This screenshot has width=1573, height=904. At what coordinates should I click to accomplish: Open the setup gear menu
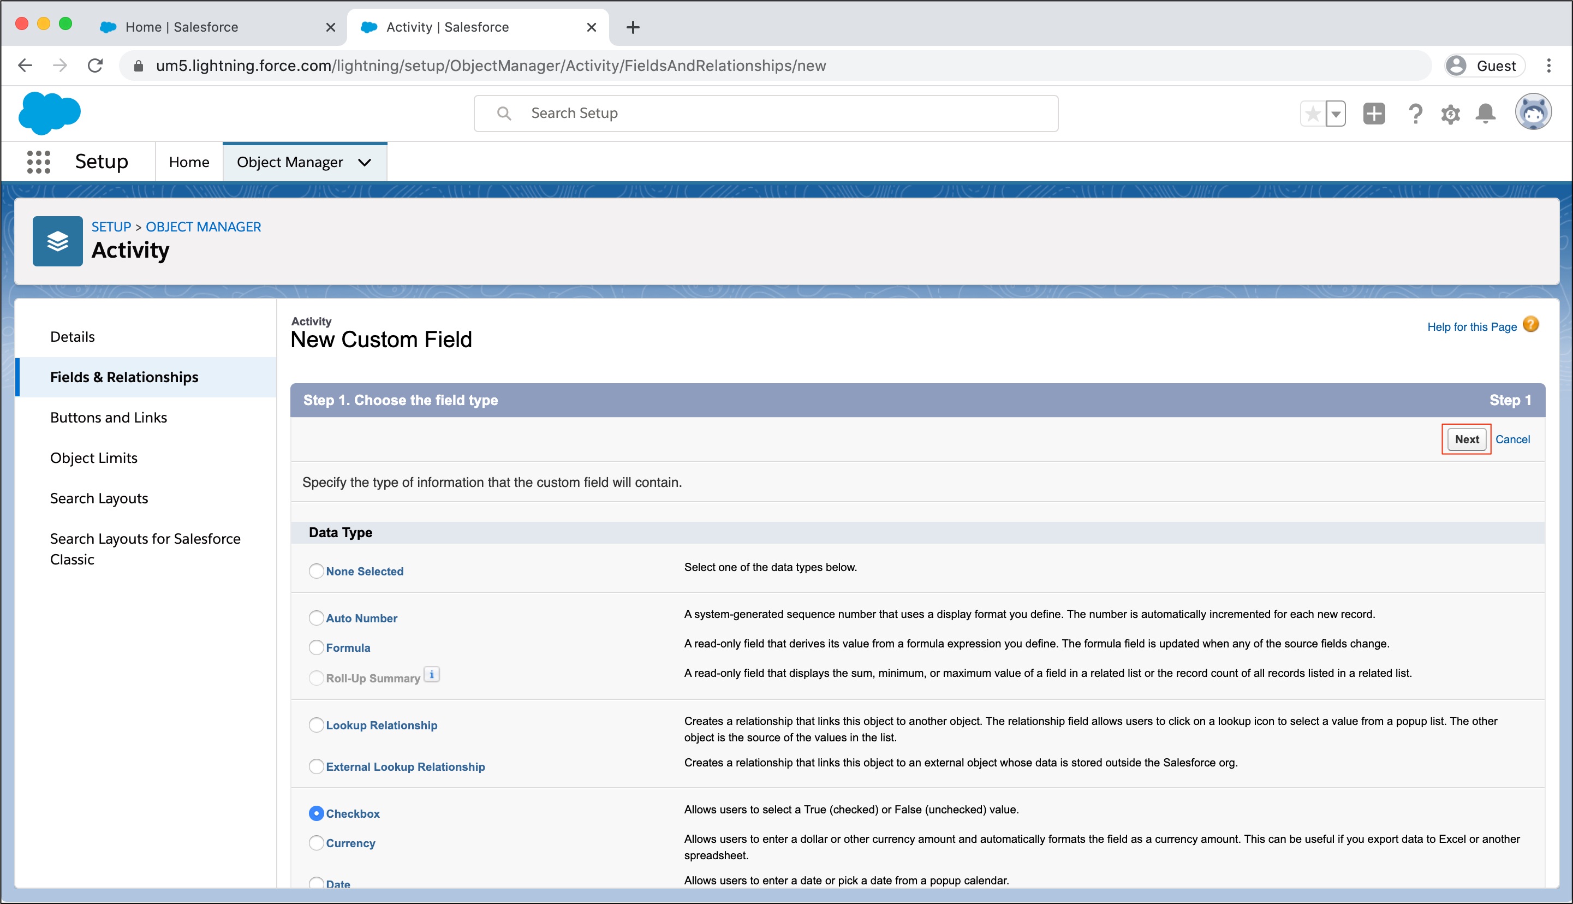(1450, 114)
